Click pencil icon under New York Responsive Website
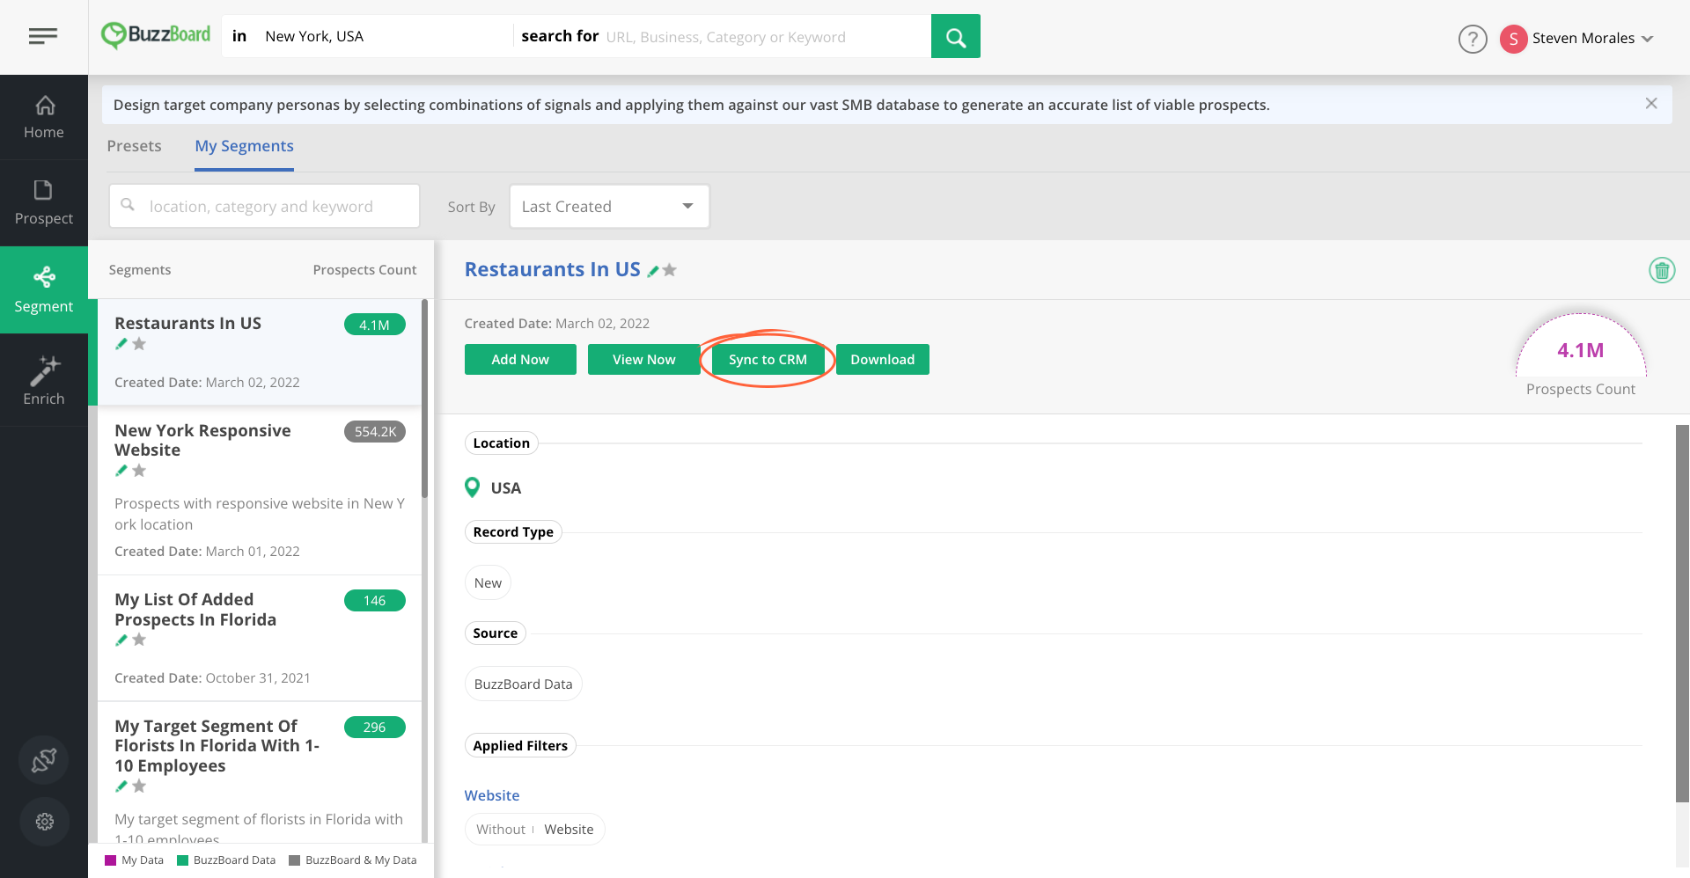 click(121, 471)
